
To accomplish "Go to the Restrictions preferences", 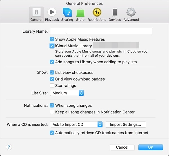I will pos(97,15).
